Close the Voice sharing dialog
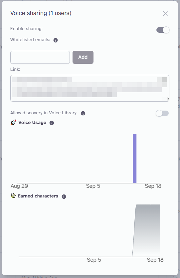 [165, 14]
